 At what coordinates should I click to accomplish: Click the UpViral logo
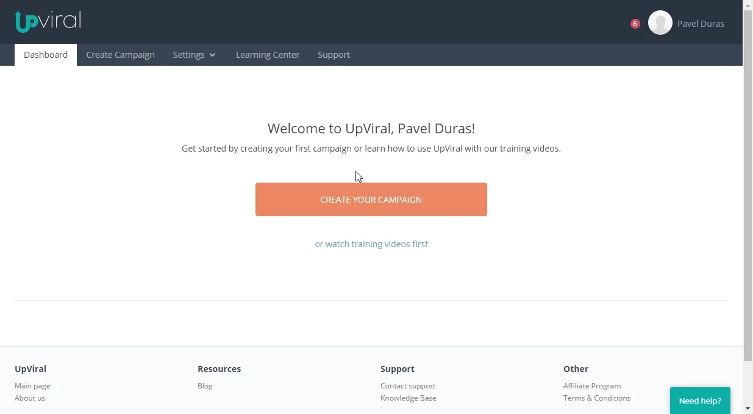pyautogui.click(x=48, y=21)
